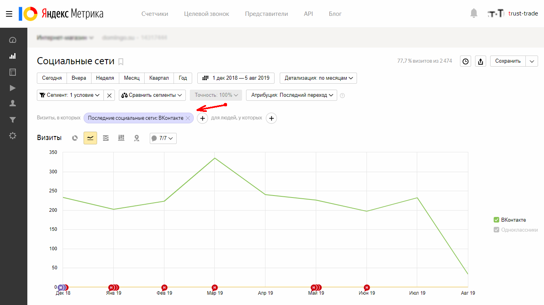Open the dashboard gauge in sidebar

(13, 40)
